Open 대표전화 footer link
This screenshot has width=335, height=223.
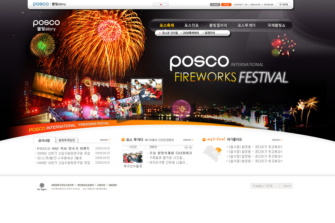(x=113, y=185)
